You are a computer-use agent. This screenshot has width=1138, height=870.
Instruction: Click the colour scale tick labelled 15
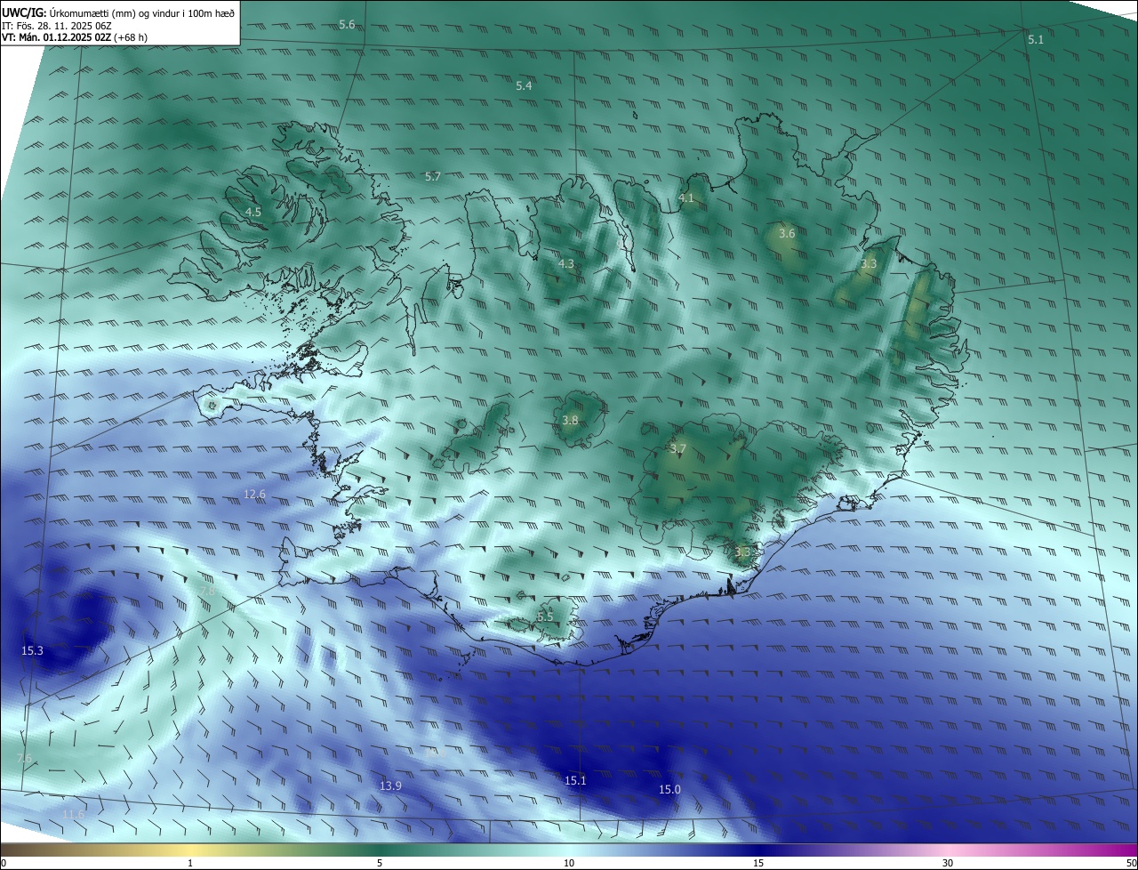pos(758,863)
